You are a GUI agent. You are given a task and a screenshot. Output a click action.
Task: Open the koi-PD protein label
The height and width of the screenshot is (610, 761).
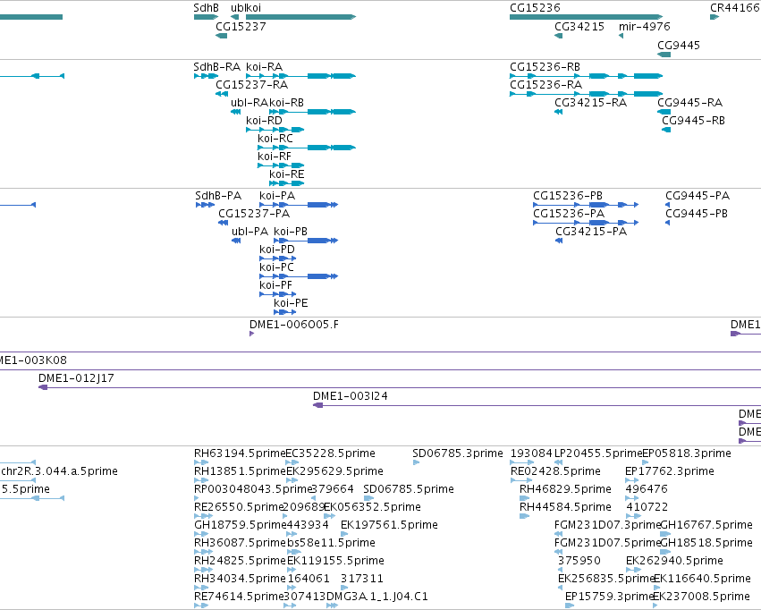tap(277, 250)
